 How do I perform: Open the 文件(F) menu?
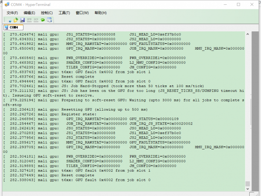point(13,13)
